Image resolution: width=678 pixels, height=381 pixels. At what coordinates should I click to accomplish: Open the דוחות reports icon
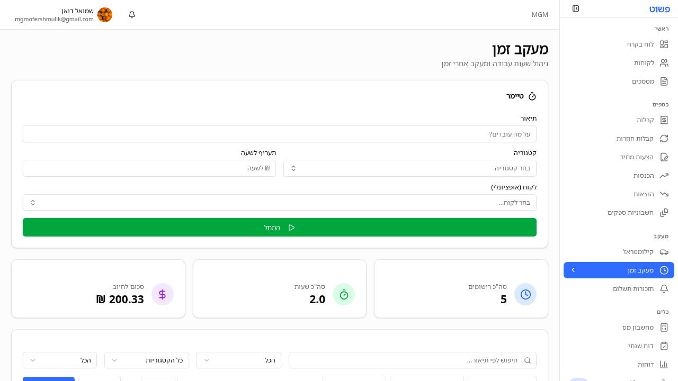click(664, 364)
